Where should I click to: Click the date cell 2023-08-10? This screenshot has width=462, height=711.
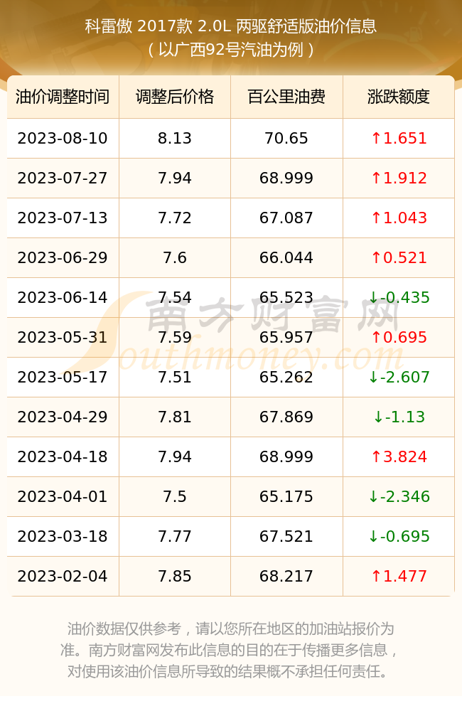(x=63, y=139)
